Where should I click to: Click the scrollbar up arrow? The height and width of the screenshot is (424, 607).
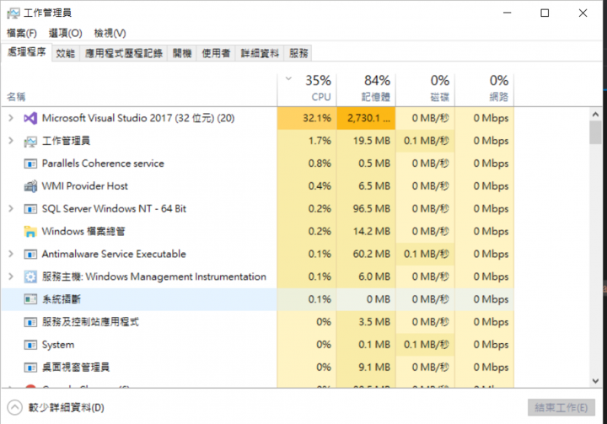[595, 115]
